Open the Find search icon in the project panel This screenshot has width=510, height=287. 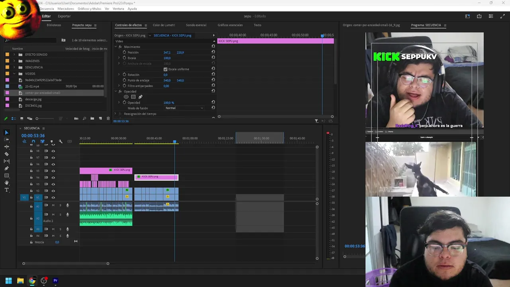click(84, 118)
